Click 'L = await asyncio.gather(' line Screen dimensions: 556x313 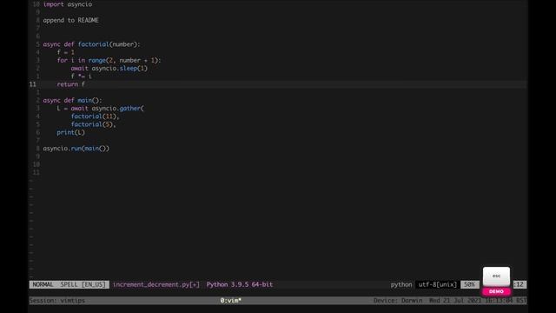coord(101,108)
